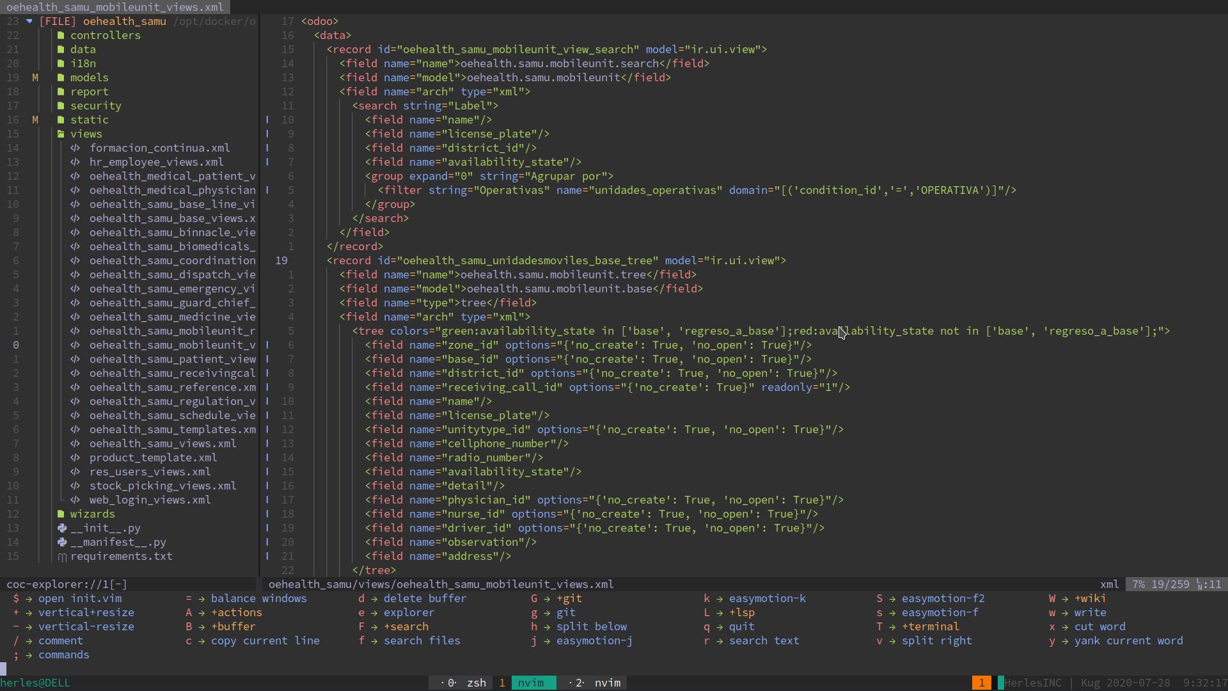The image size is (1228, 691).
Task: Click the open views folder icon
Action: pos(61,134)
